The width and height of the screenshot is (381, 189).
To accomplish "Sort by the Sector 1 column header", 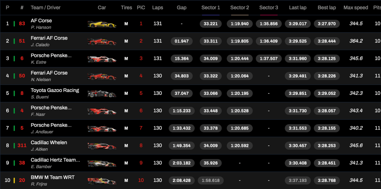I will click(x=211, y=7).
